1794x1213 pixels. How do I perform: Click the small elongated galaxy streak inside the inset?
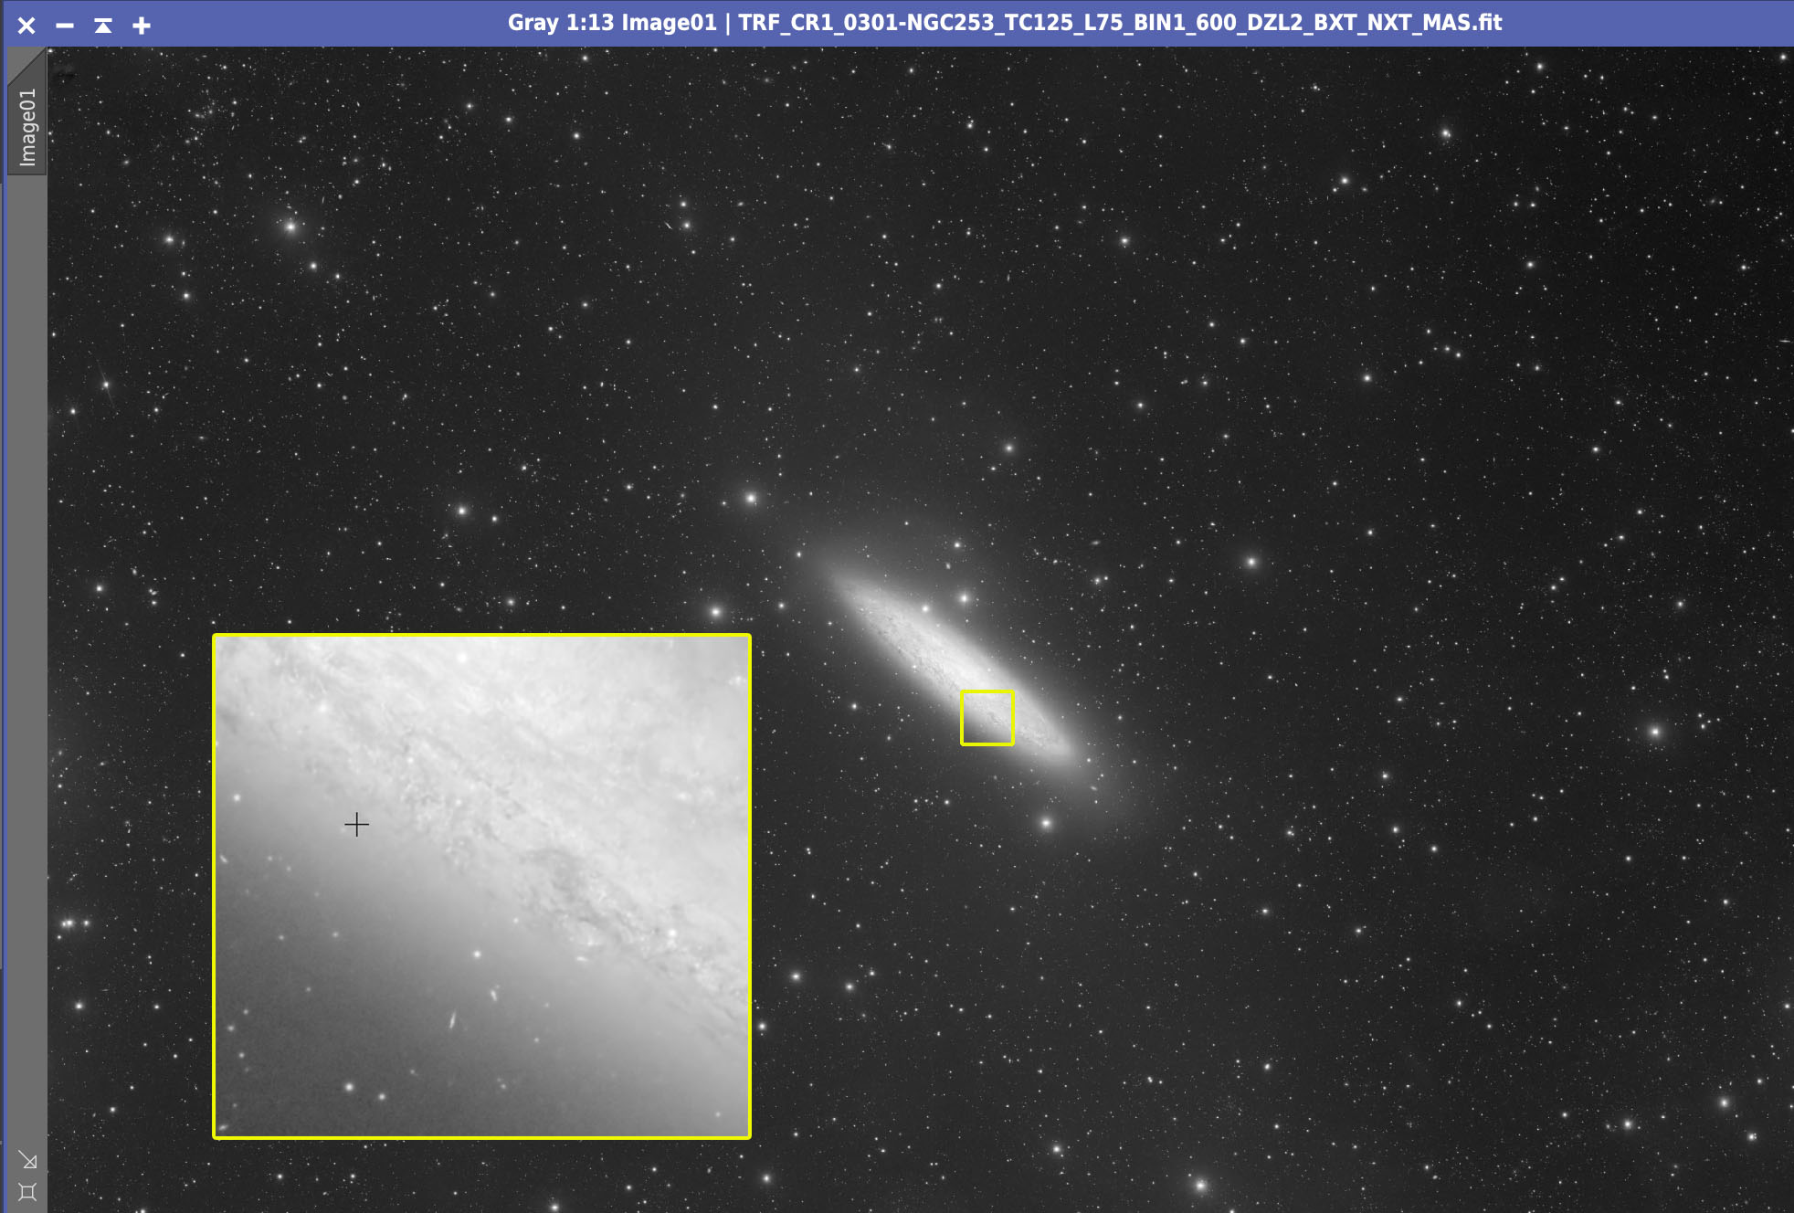tap(451, 1019)
